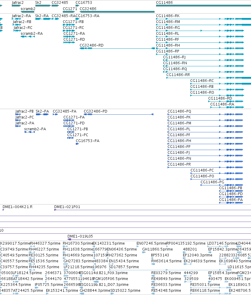Image resolution: width=251 pixels, height=295 pixels.
Task: Select the long CG32486 gene bar
Action: point(117,12)
